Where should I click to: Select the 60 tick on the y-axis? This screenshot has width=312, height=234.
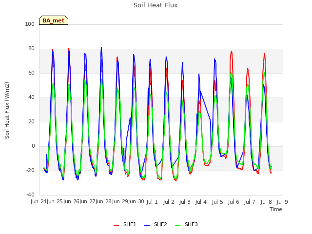[31, 73]
